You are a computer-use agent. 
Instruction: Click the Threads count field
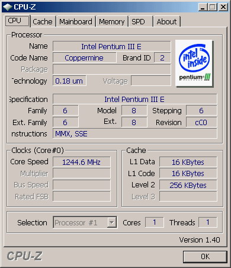point(208,222)
